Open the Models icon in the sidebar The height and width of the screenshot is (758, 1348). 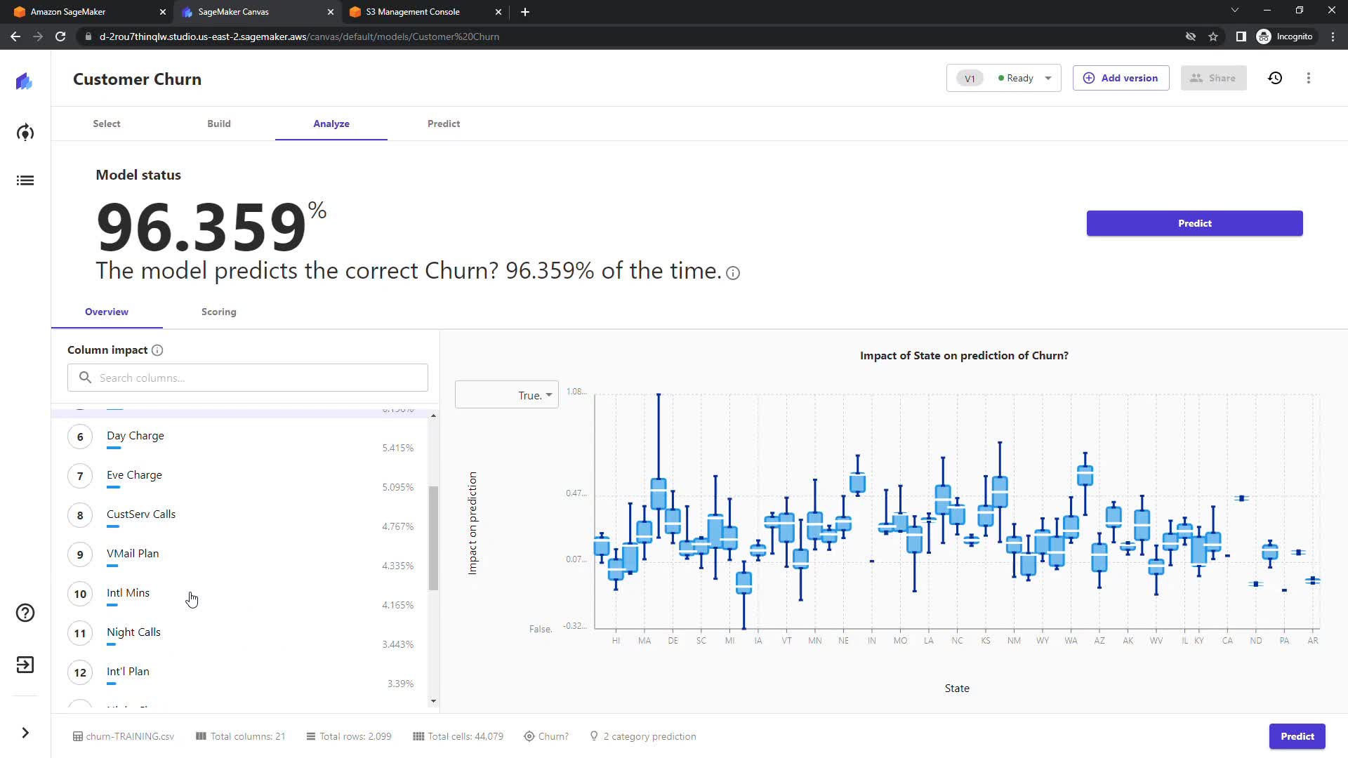click(x=25, y=133)
